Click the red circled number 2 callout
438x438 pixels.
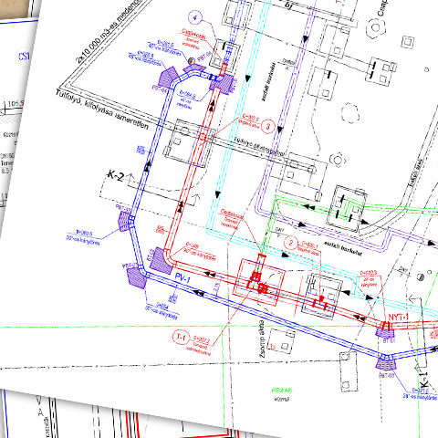pyautogui.click(x=291, y=243)
